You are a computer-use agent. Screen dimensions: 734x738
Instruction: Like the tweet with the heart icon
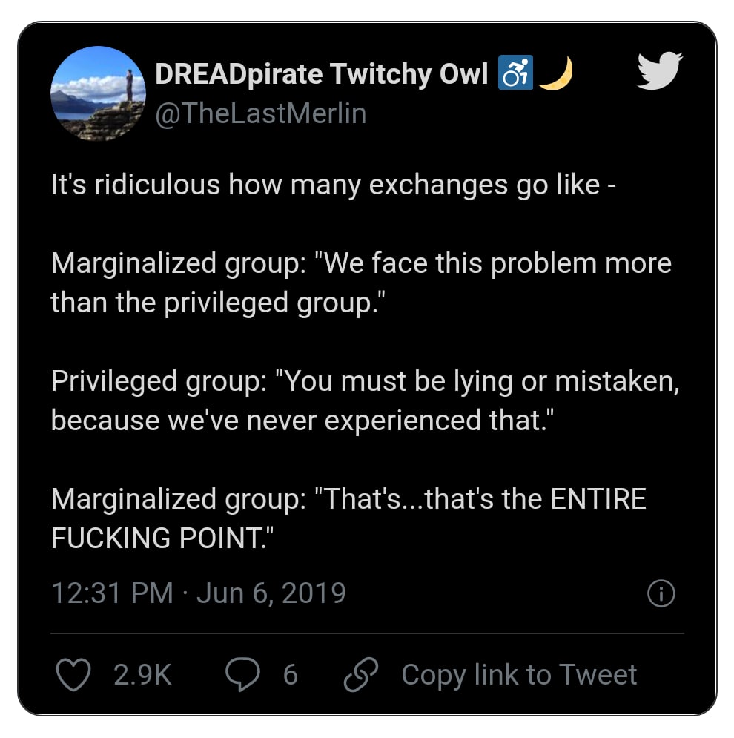pos(74,675)
